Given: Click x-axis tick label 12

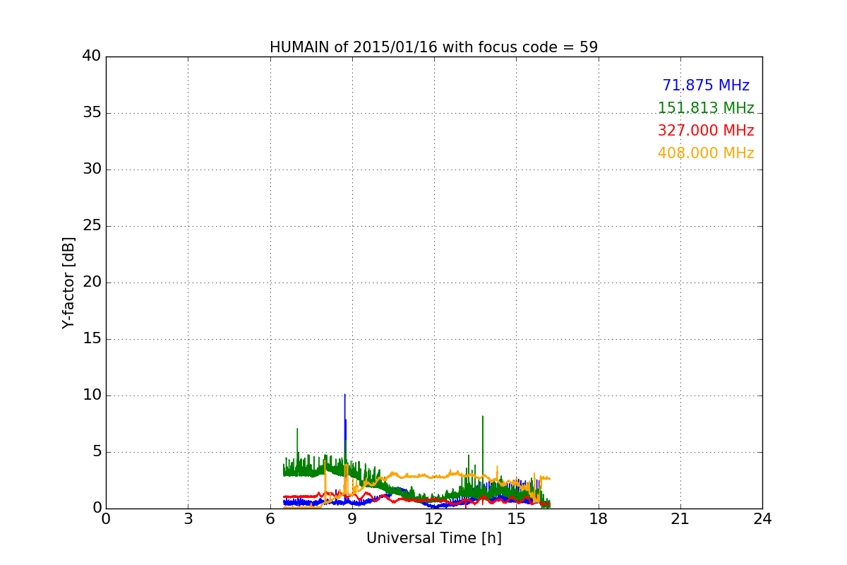Looking at the screenshot, I should click(x=434, y=518).
